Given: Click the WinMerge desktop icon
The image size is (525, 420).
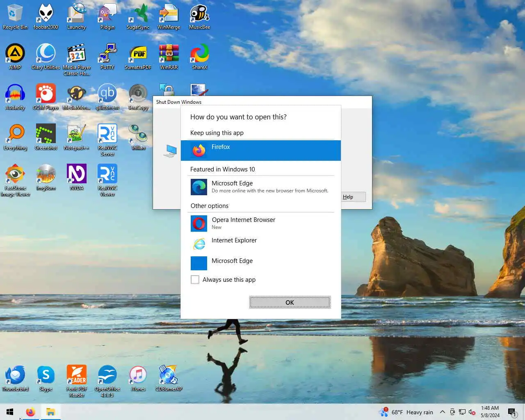Looking at the screenshot, I should click(x=169, y=16).
